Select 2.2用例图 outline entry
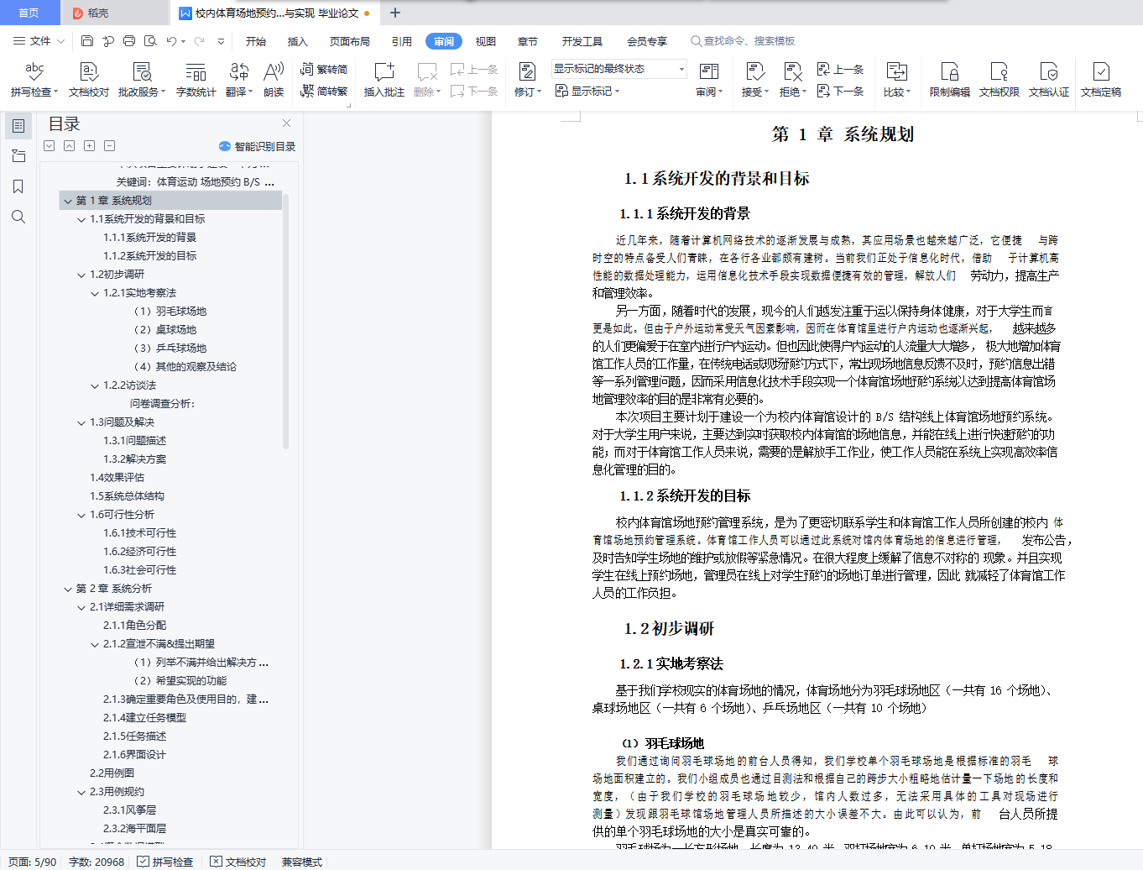Viewport: 1143px width, 870px height. pos(112,773)
